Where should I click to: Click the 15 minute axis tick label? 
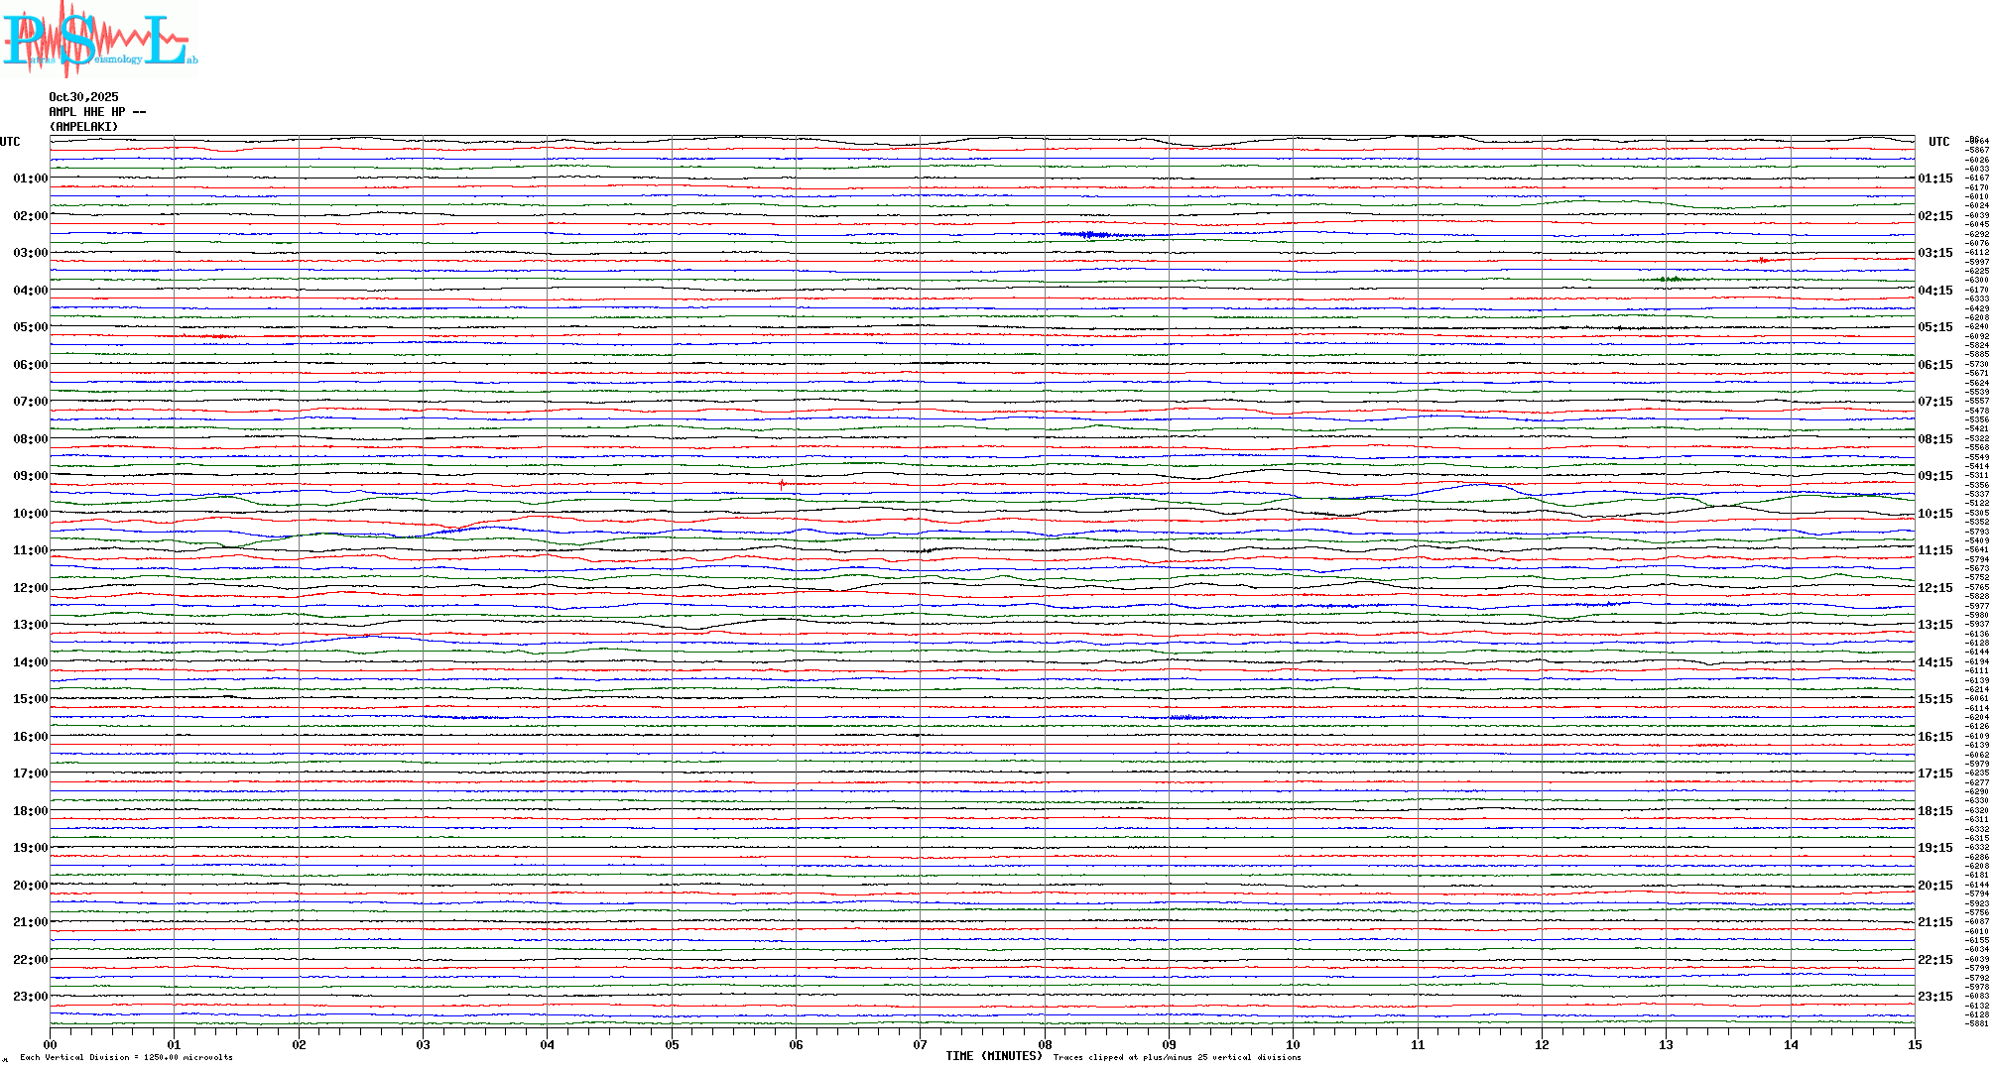pyautogui.click(x=1915, y=1044)
